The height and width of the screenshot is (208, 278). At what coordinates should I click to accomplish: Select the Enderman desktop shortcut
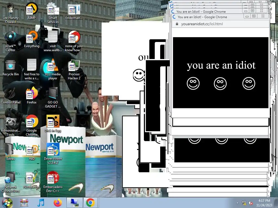point(74,11)
